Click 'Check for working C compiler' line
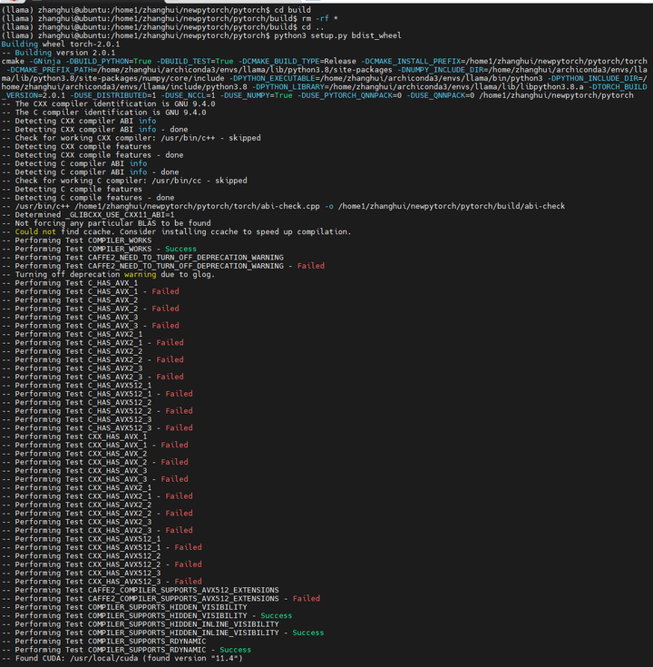This screenshot has width=653, height=667. 124,181
